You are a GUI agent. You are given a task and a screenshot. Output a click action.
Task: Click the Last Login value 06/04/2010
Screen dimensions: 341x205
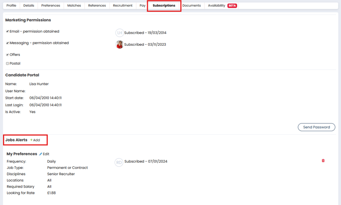point(45,105)
